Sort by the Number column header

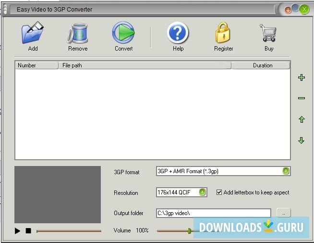[x=36, y=65]
